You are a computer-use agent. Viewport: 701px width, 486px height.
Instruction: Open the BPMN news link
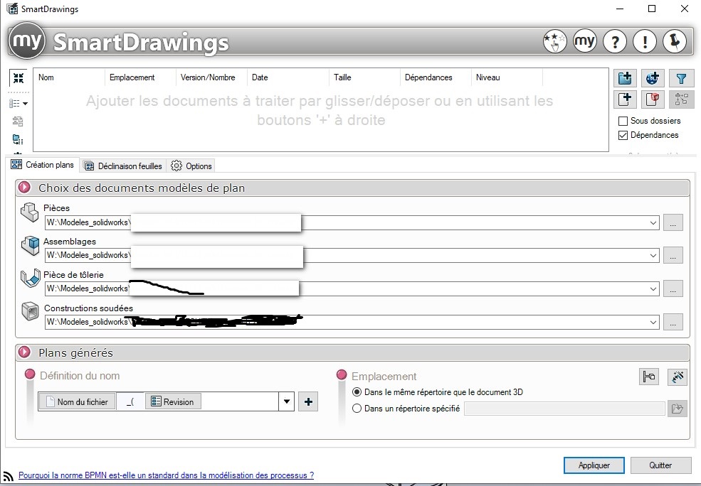[166, 475]
